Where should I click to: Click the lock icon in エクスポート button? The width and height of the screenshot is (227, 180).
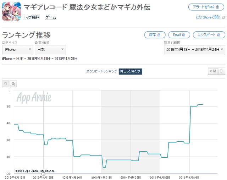(x=218, y=35)
